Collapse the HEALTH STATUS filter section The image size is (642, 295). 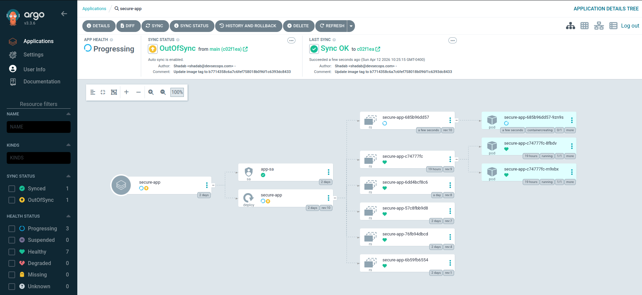(68, 216)
